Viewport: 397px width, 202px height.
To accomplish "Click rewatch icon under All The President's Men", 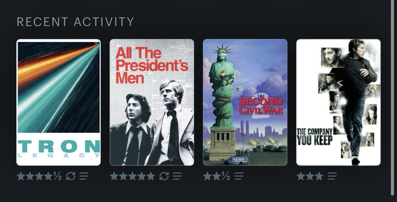I will click(164, 176).
